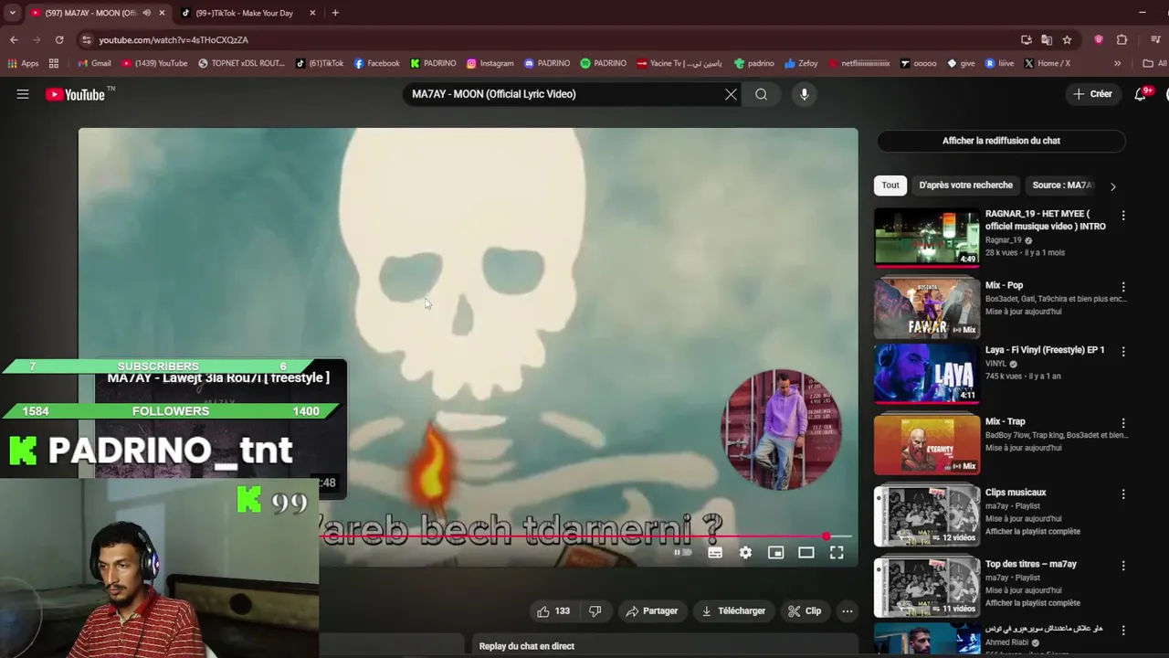Open more actions ellipsis below the video

(x=848, y=611)
